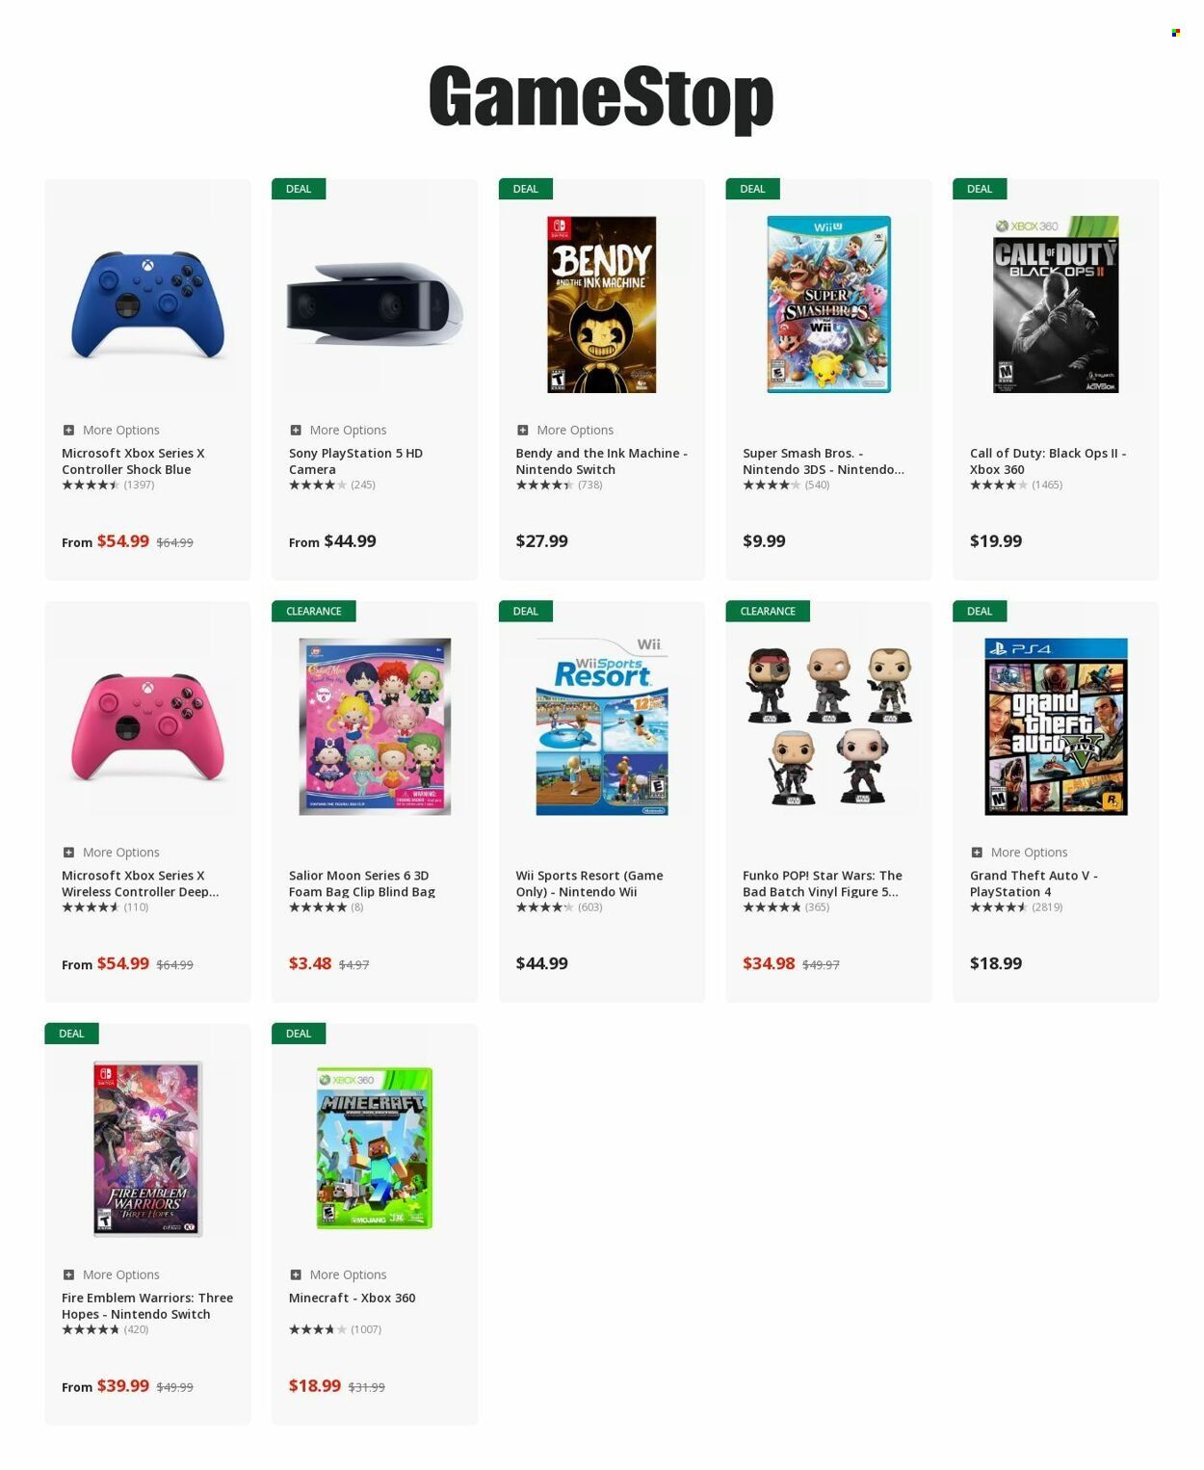Click the GameStop logo
Screen dimensions: 1204x1470
601,97
